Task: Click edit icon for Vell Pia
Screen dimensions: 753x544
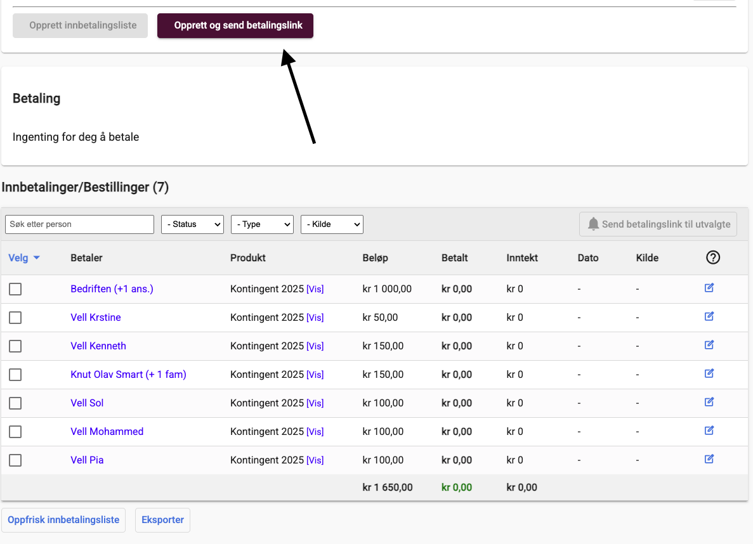Action: pyautogui.click(x=709, y=460)
